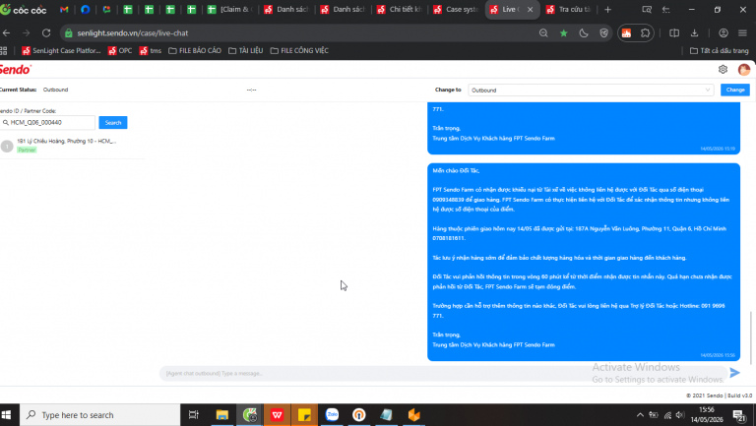Expand the TÀI LIỆU bookmark folder
This screenshot has height=426, width=756.
pos(246,50)
